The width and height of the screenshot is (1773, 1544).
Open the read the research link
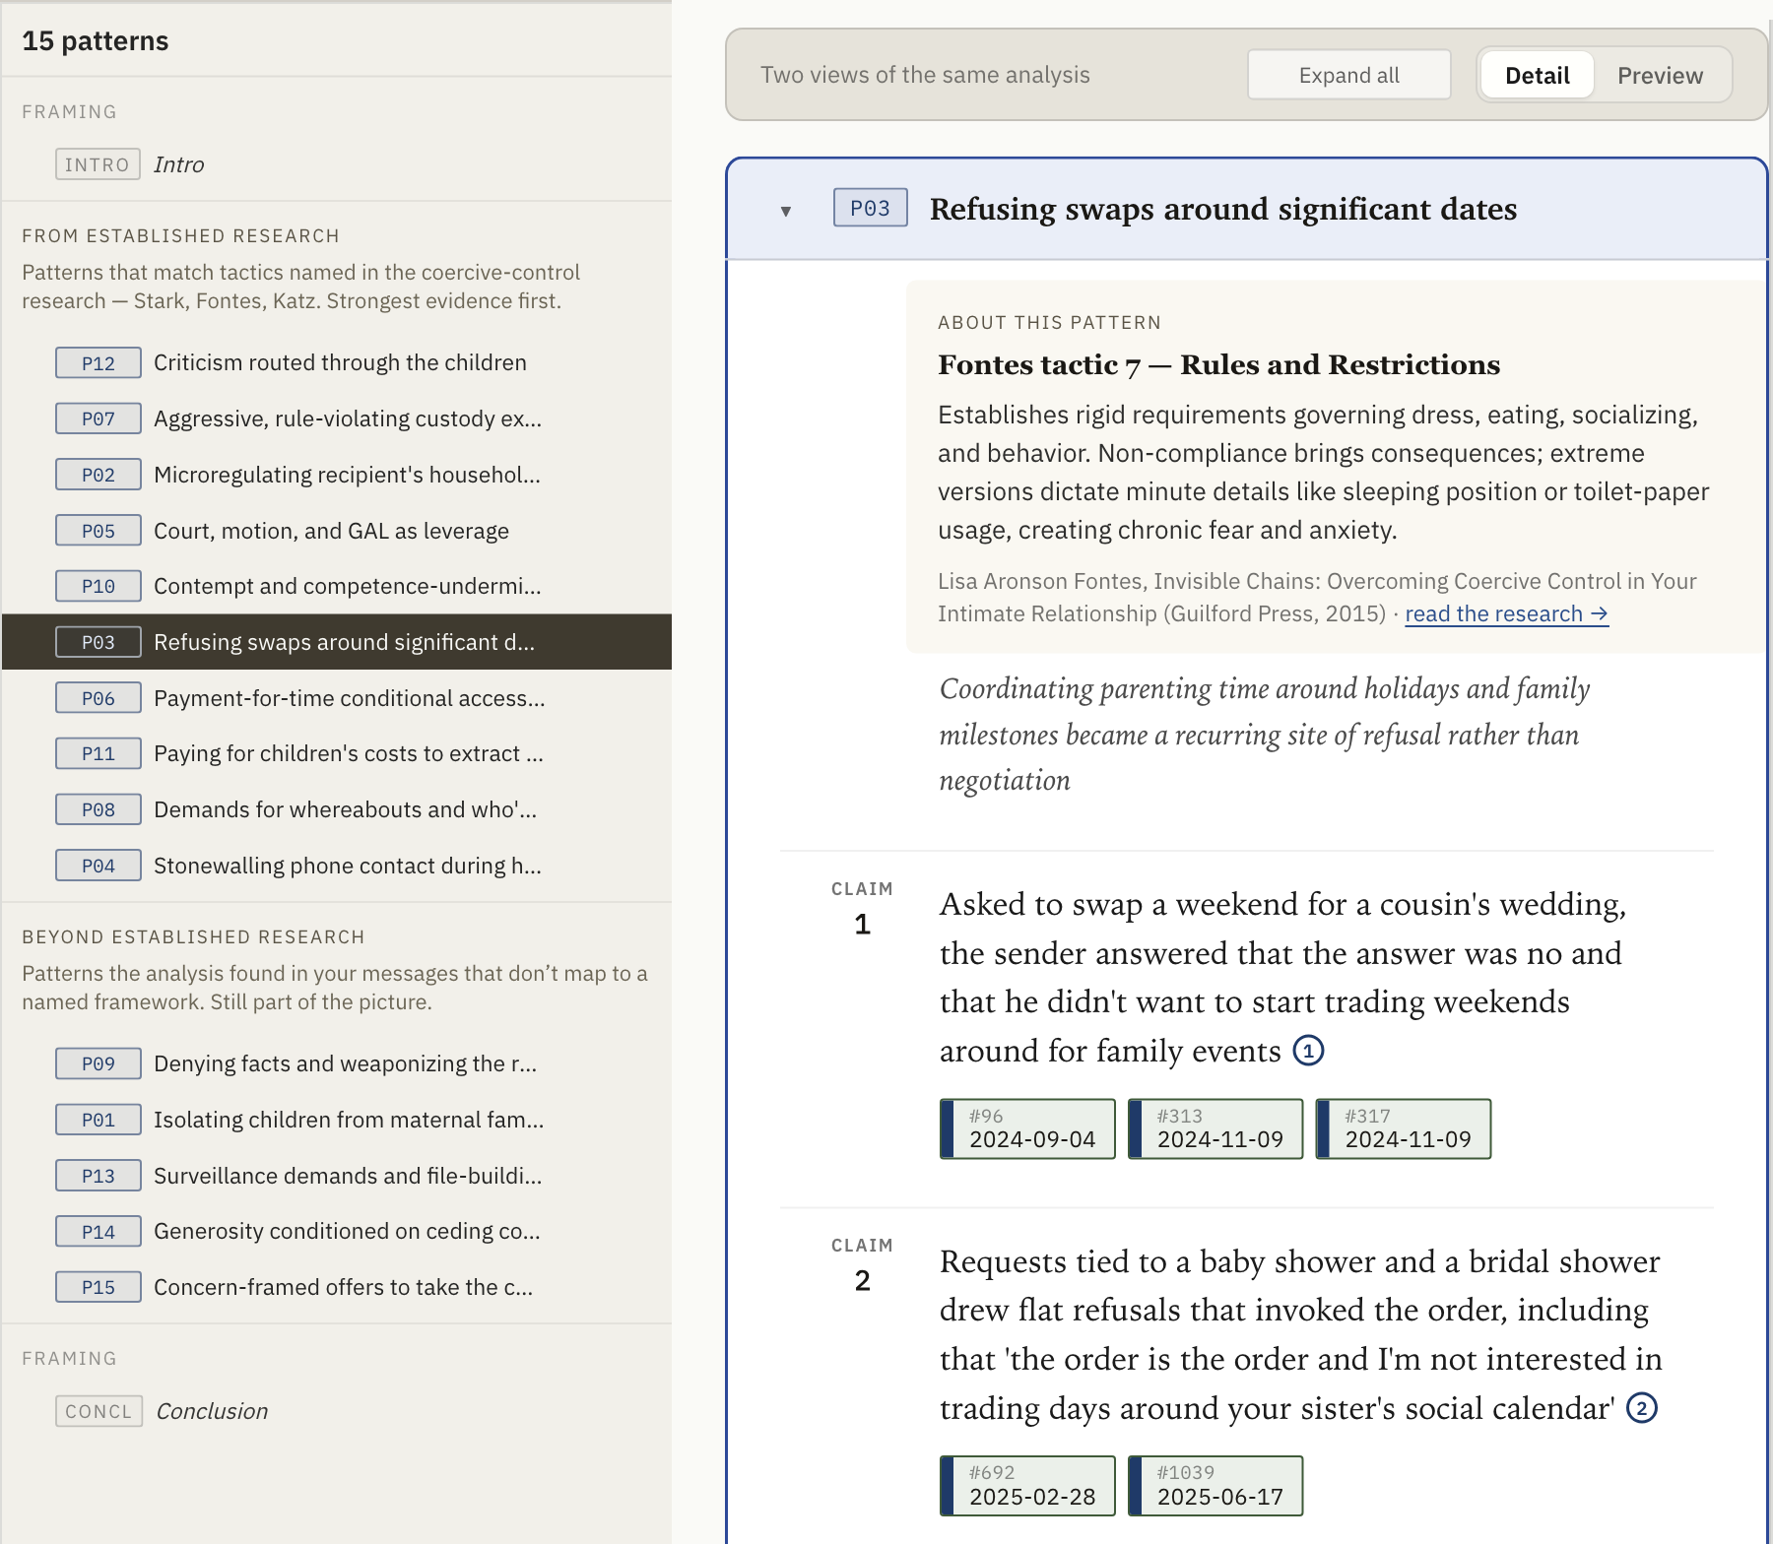[x=1506, y=613]
